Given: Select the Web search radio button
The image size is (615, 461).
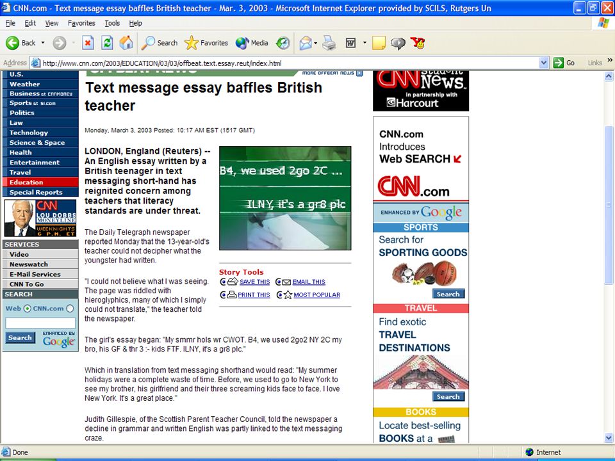Looking at the screenshot, I should [x=27, y=309].
